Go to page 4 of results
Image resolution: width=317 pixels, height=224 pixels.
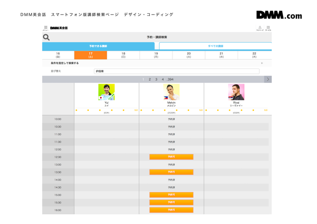(x=163, y=79)
